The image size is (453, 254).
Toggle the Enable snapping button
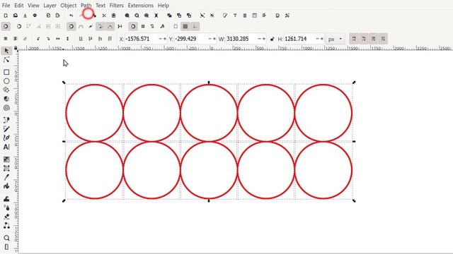(6, 27)
